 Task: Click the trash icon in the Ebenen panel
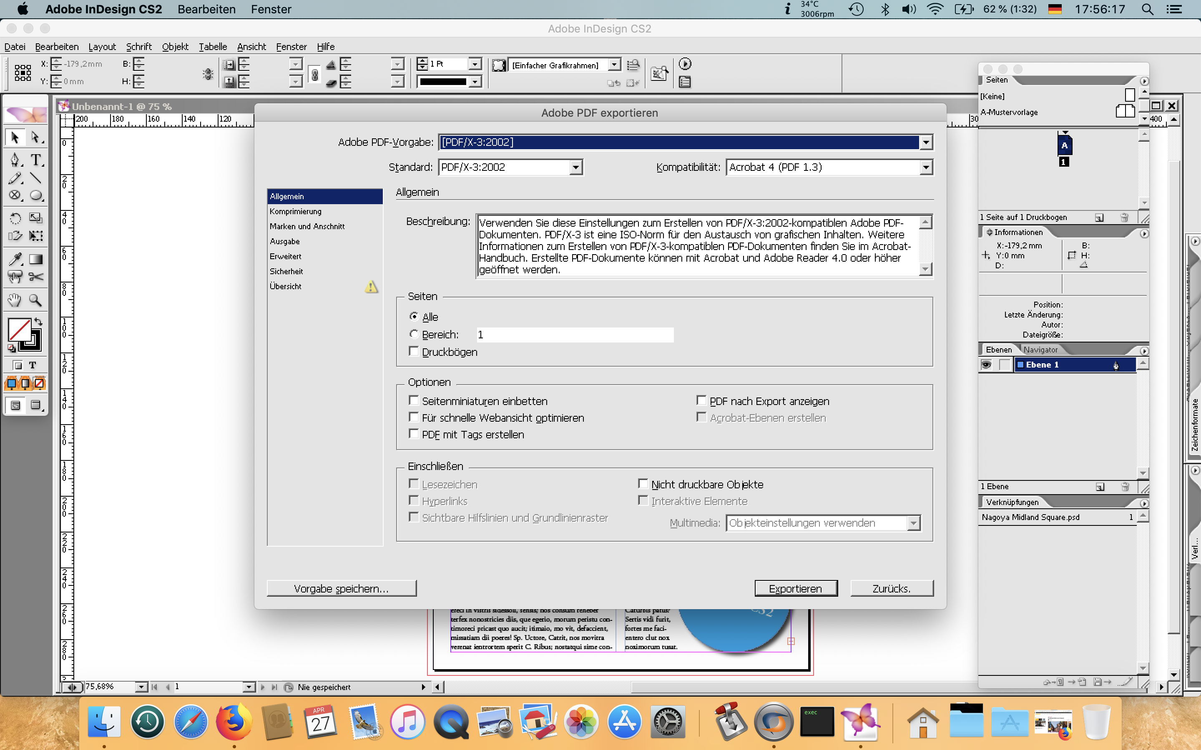click(1125, 487)
